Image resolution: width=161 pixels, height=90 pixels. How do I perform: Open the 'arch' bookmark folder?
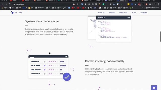click(18, 8)
